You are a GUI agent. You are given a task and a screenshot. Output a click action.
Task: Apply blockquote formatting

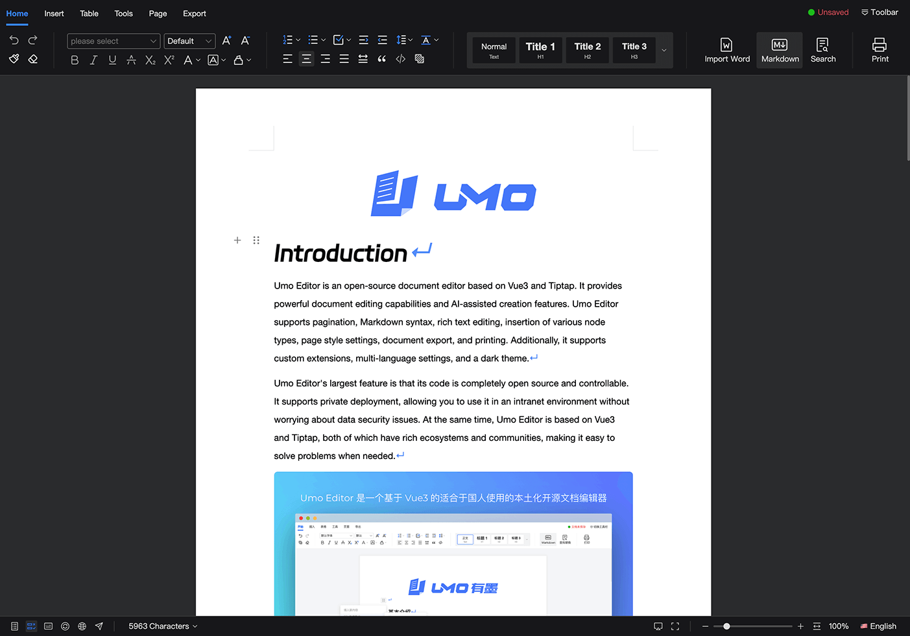[x=381, y=58]
